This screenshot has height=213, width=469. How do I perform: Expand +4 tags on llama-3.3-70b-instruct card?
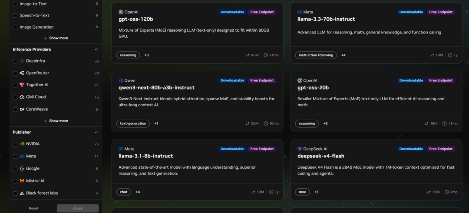pos(343,55)
